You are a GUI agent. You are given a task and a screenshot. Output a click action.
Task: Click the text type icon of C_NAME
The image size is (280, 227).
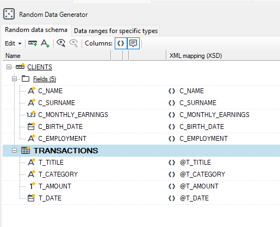pos(32,90)
